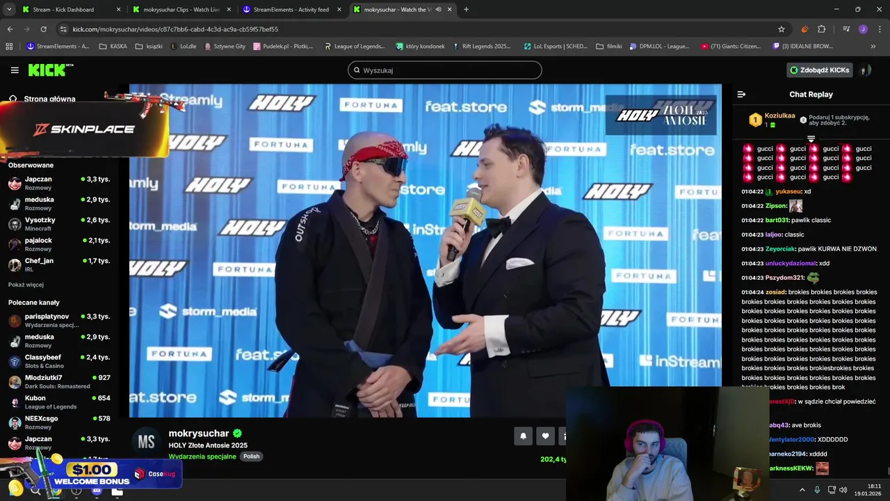Click the mokrysuchar channel name
The height and width of the screenshot is (501, 890).
point(199,434)
